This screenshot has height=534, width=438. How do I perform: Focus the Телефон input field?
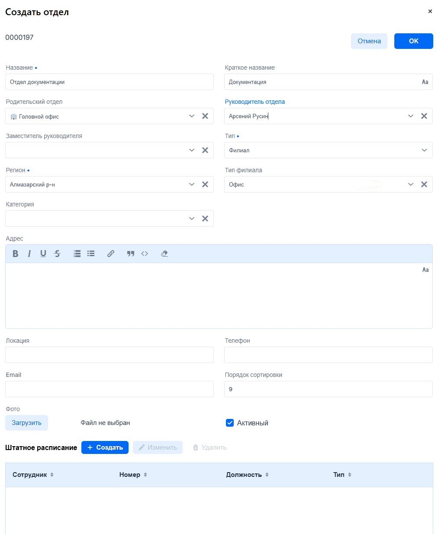[x=328, y=355]
